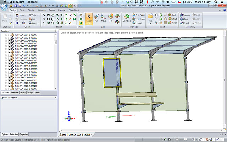Open the SpaceClaim application menu orb
227x142 pixels.
point(4,7)
